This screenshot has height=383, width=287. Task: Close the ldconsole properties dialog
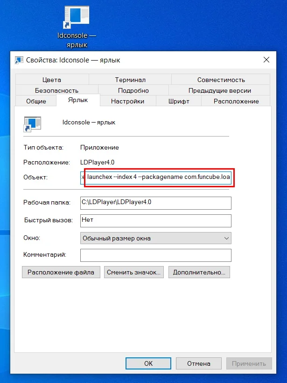pos(266,60)
